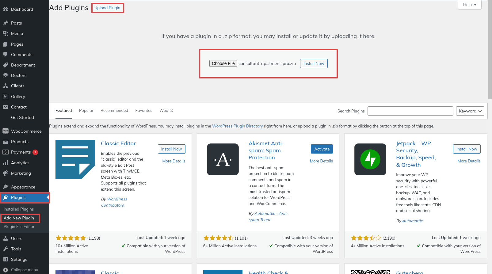Click the Comments bubble icon
The width and height of the screenshot is (492, 274).
[6, 55]
